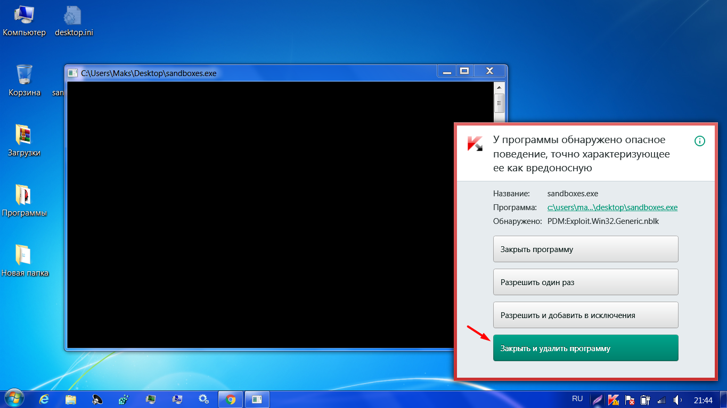Open the Компьютер desktop icon
This screenshot has width=727, height=408.
coord(24,21)
